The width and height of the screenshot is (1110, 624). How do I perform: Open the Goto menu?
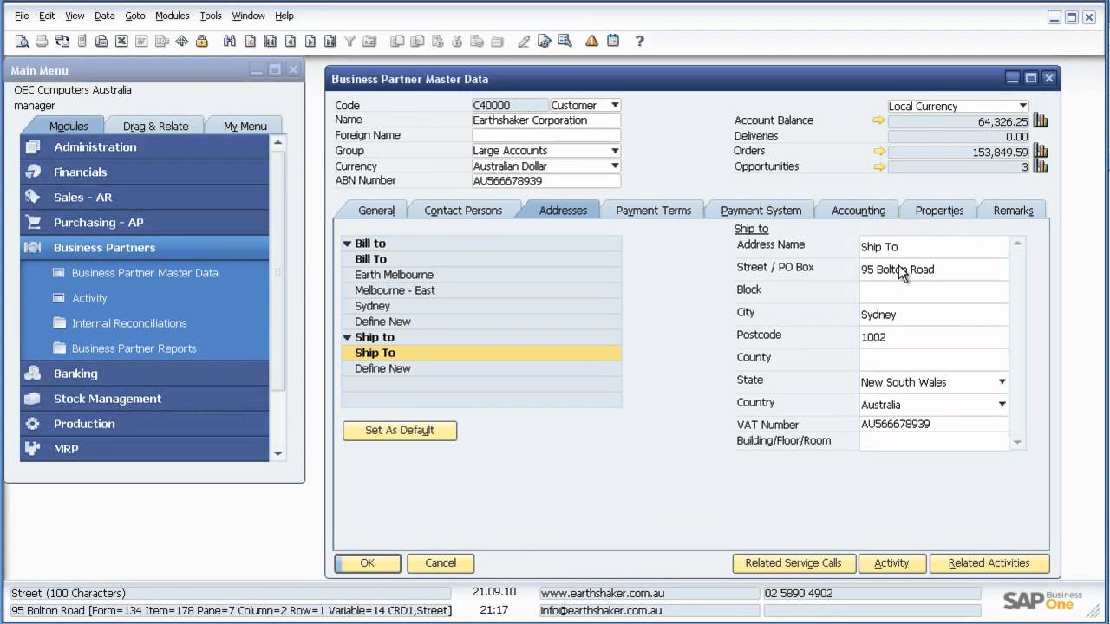[x=134, y=16]
